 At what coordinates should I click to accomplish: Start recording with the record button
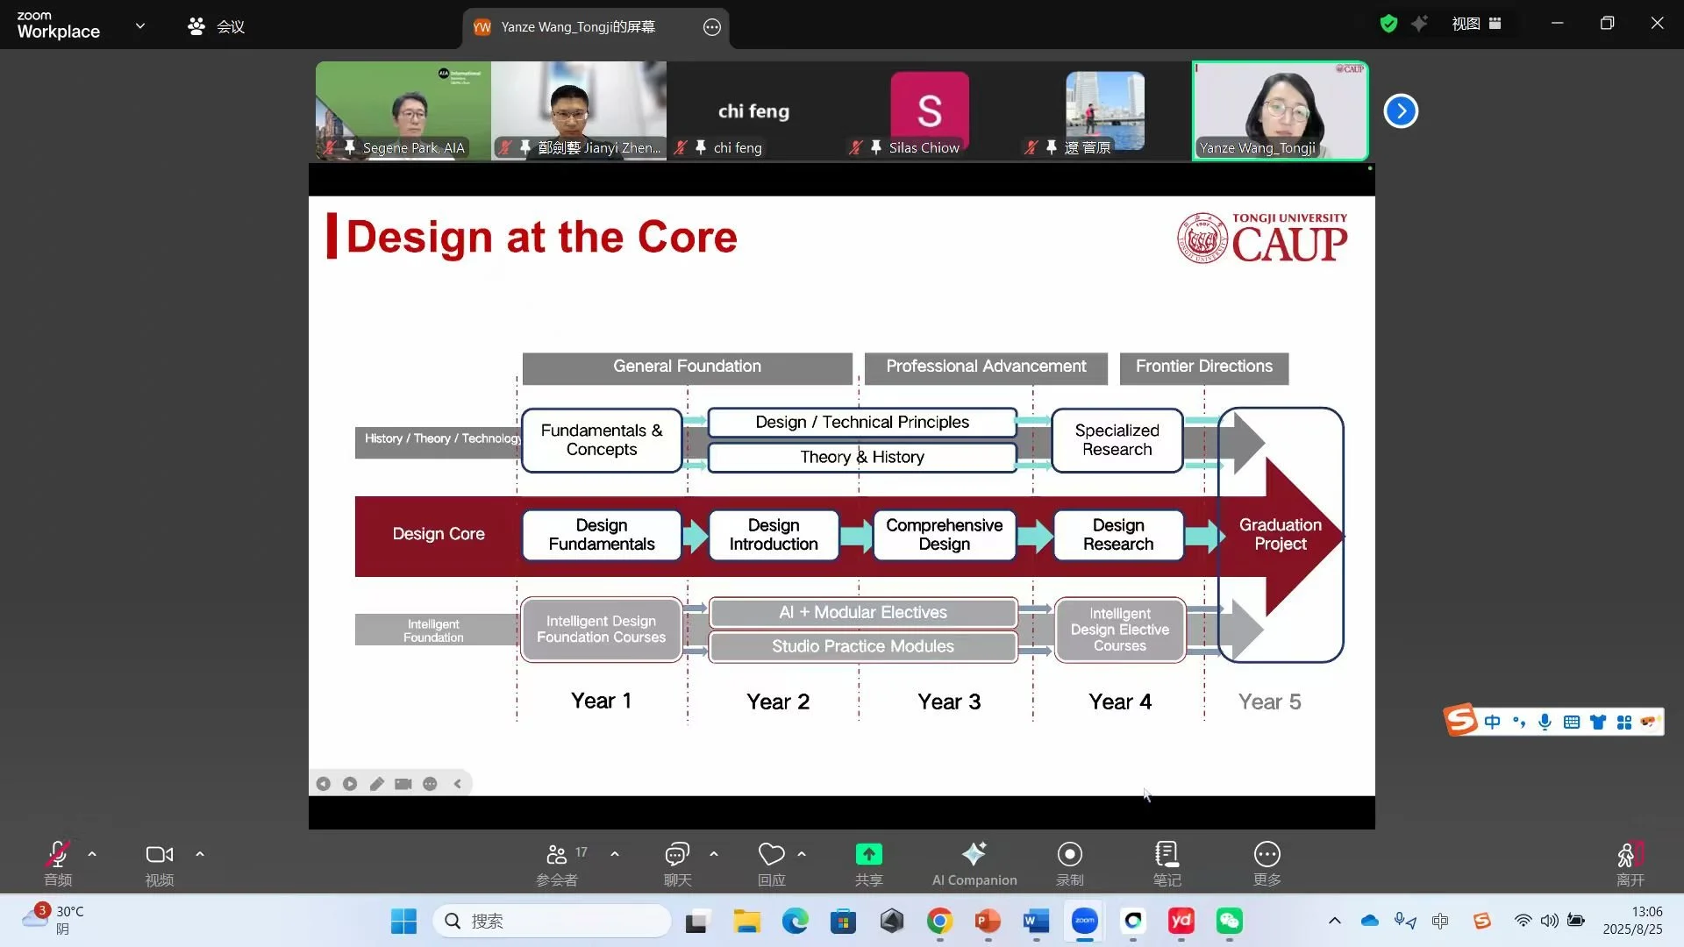click(1069, 855)
